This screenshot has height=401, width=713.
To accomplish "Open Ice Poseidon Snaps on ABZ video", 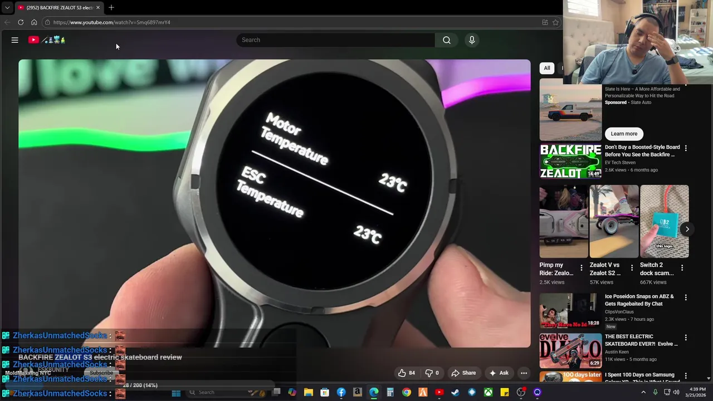I will (x=639, y=300).
